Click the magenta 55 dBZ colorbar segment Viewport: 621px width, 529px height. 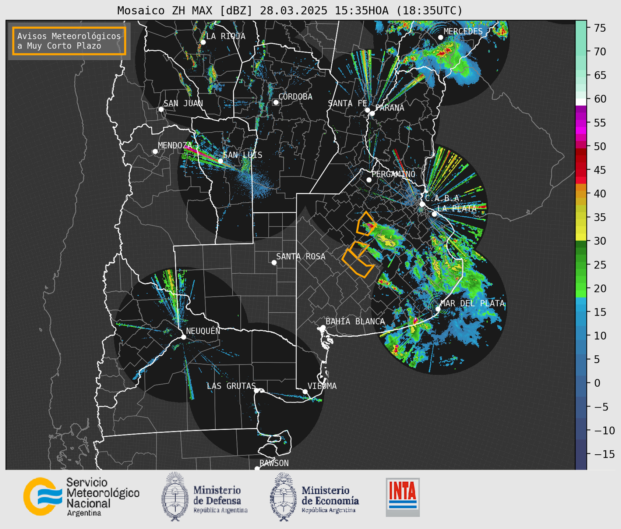[581, 123]
